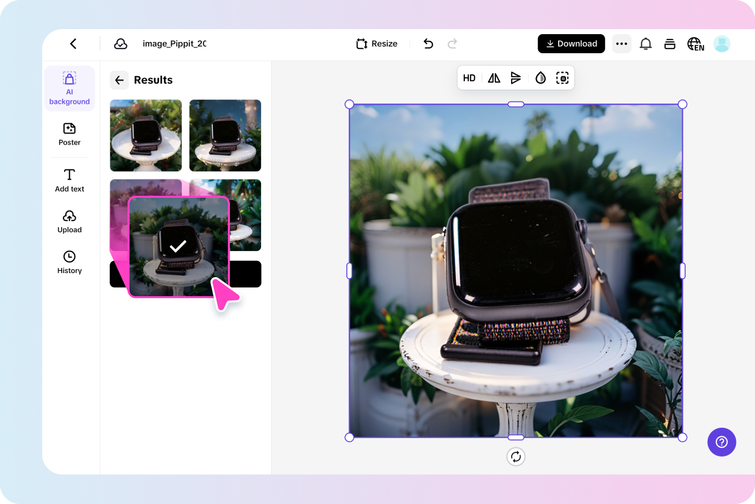Flip the image horizontally
755x504 pixels.
pos(493,78)
